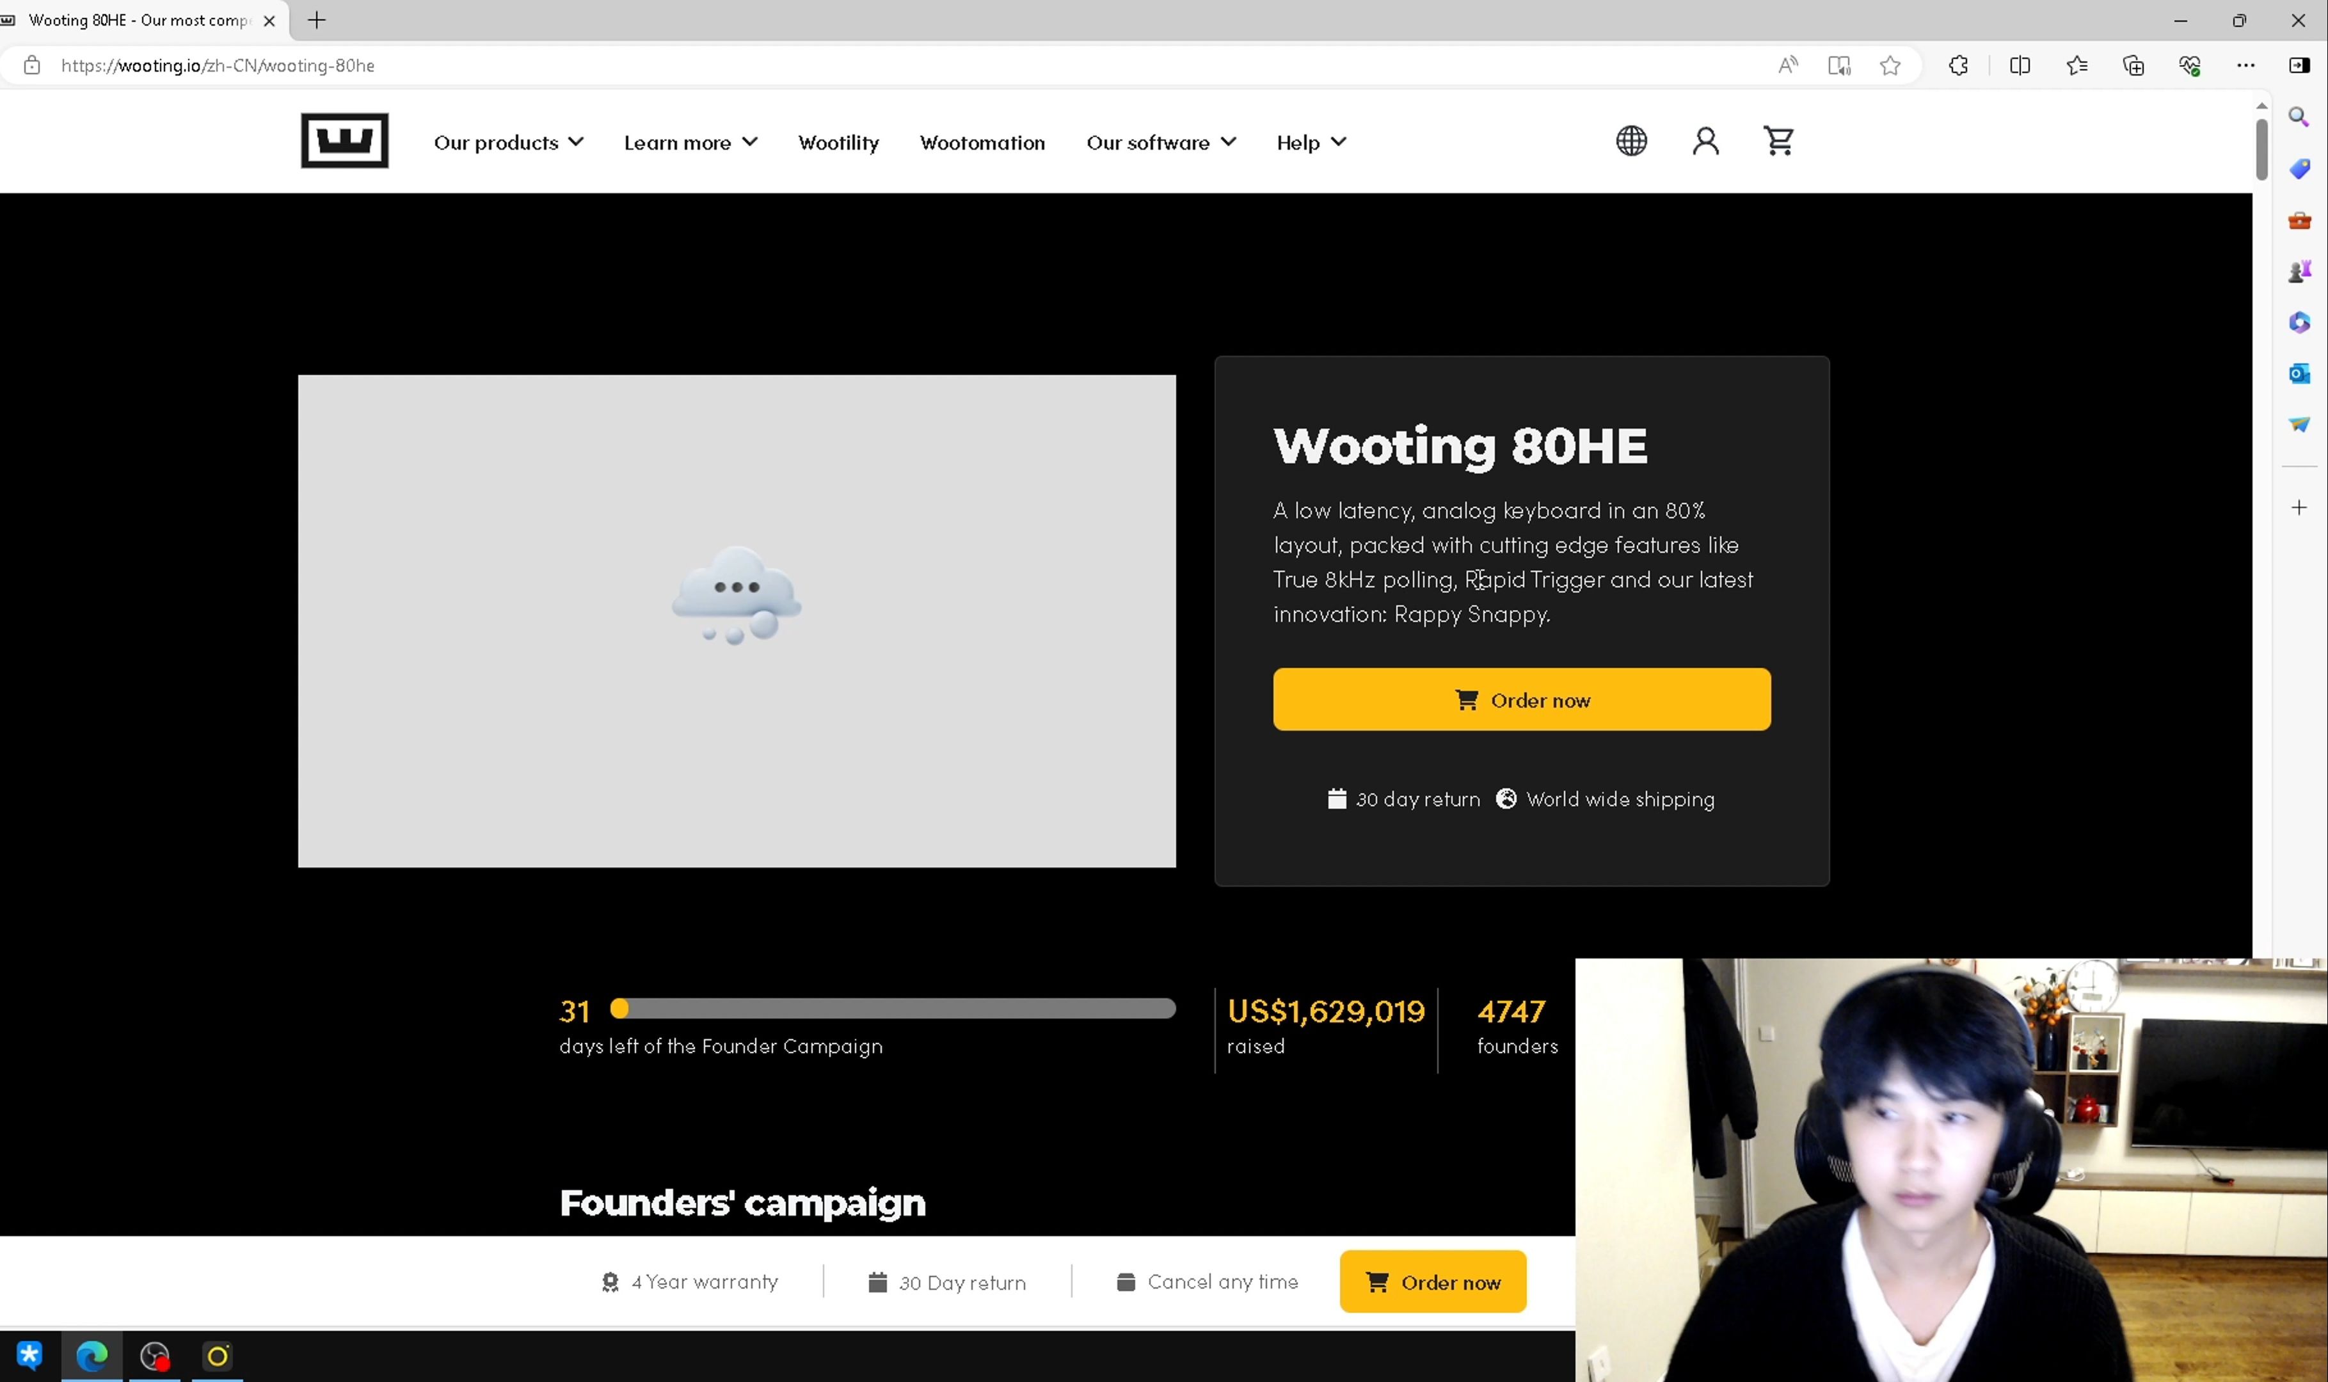Click the US$1,629,019 raised amount

pos(1326,1012)
